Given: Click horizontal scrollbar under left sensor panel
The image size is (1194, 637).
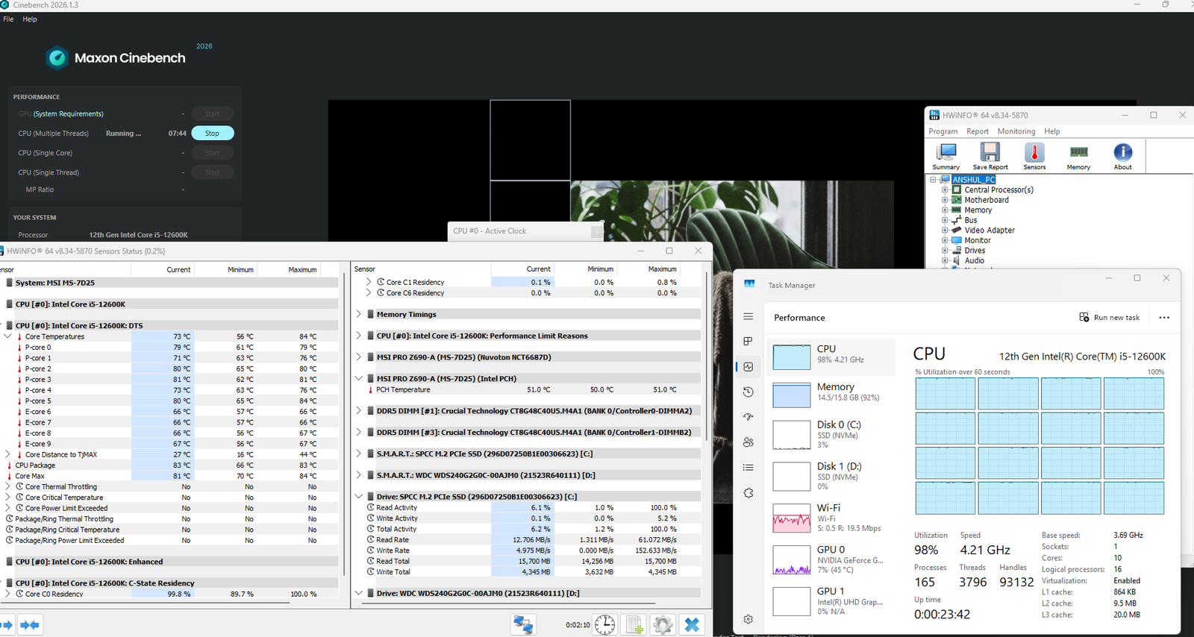Looking at the screenshot, I should click(146, 603).
